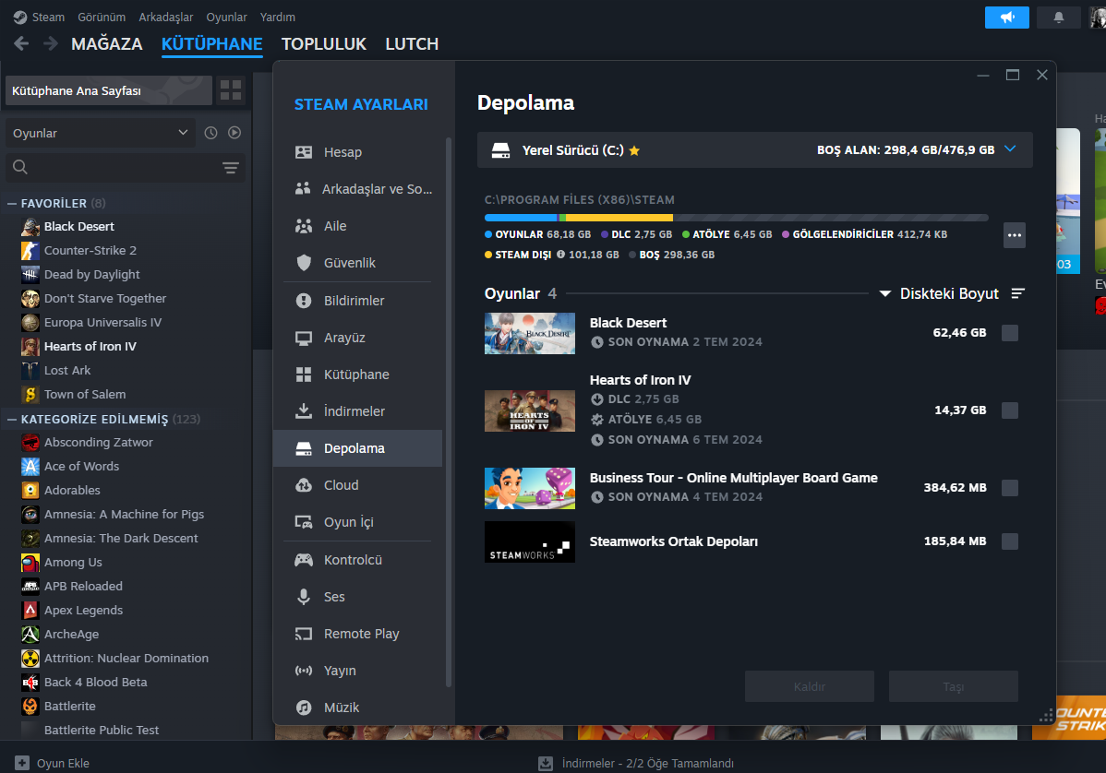Click the settings sidebar scrollbar

point(449,412)
